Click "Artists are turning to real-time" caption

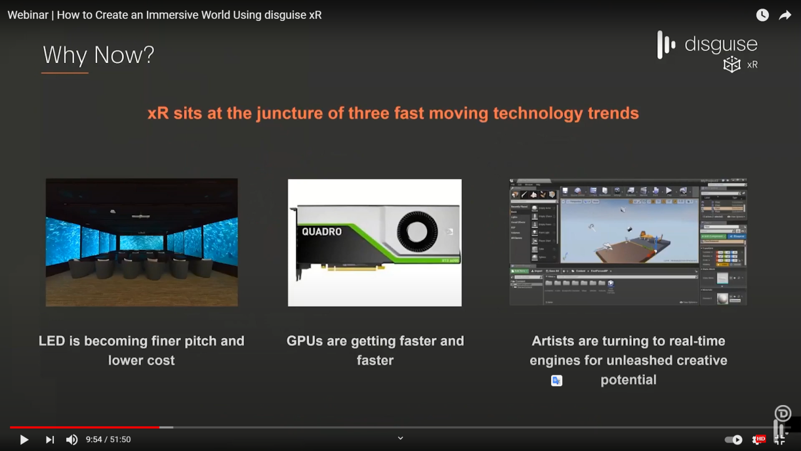pos(629,360)
